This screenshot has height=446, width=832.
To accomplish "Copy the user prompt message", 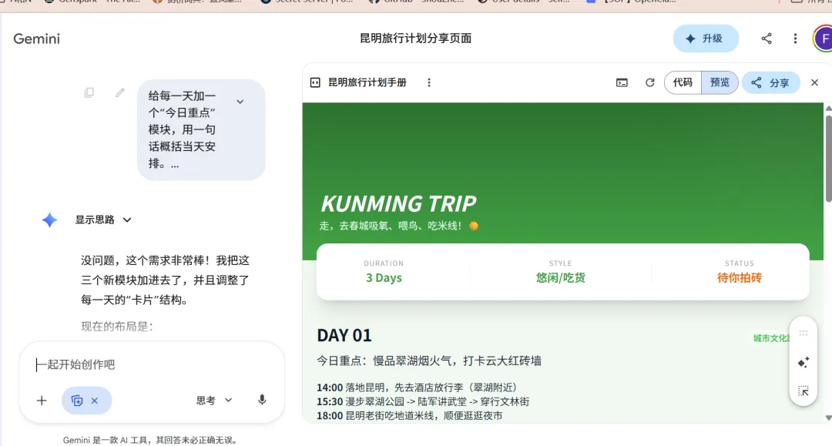I will (x=89, y=92).
